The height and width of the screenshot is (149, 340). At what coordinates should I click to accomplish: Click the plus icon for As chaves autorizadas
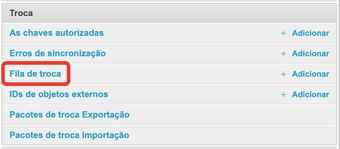click(x=283, y=33)
